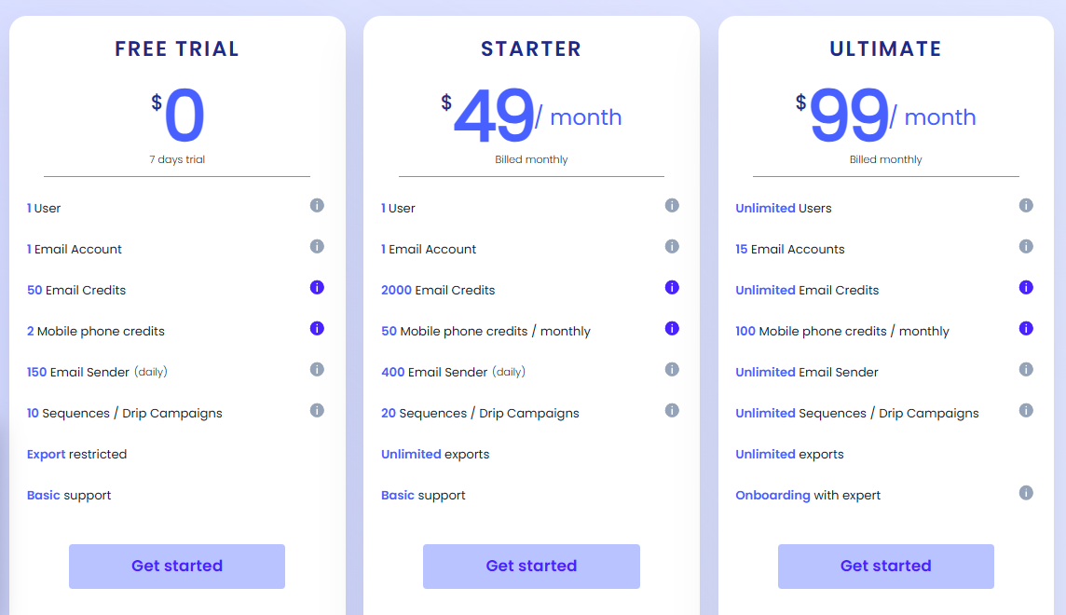Click info icon beside 2000 Email Credits
This screenshot has width=1066, height=615.
pos(672,287)
